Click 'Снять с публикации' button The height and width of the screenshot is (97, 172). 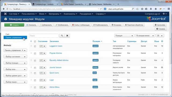(x=81, y=25)
